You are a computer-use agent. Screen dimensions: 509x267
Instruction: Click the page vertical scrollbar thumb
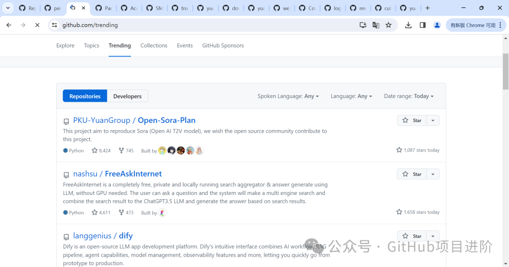[505, 72]
